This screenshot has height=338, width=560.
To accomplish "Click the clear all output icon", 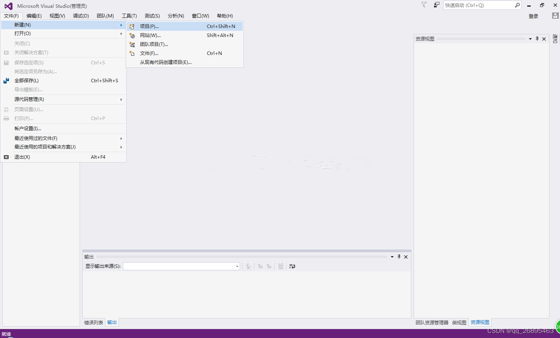I will [x=281, y=266].
